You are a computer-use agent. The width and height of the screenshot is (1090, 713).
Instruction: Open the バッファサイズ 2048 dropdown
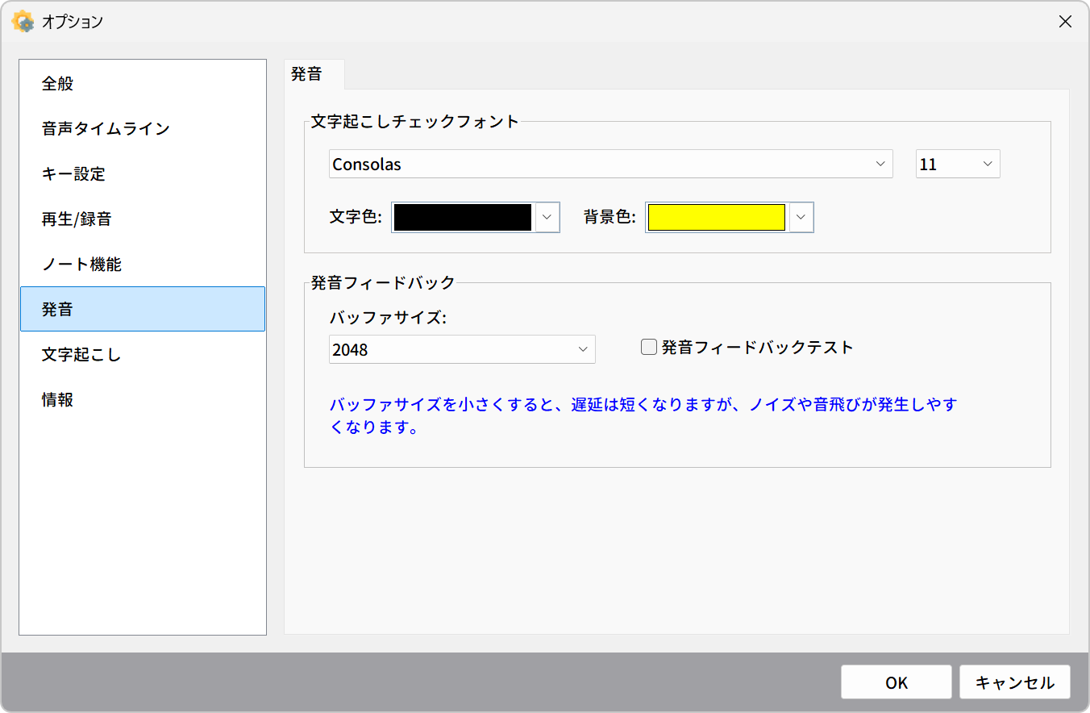[x=462, y=349]
